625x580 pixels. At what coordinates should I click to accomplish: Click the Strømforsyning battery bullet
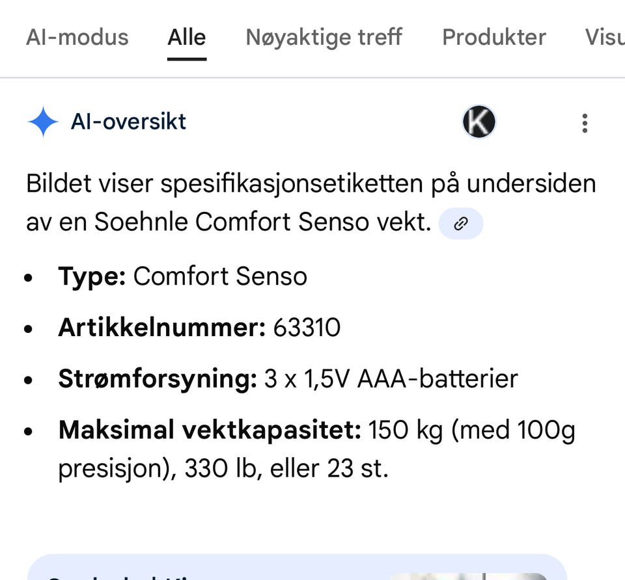pyautogui.click(x=288, y=378)
